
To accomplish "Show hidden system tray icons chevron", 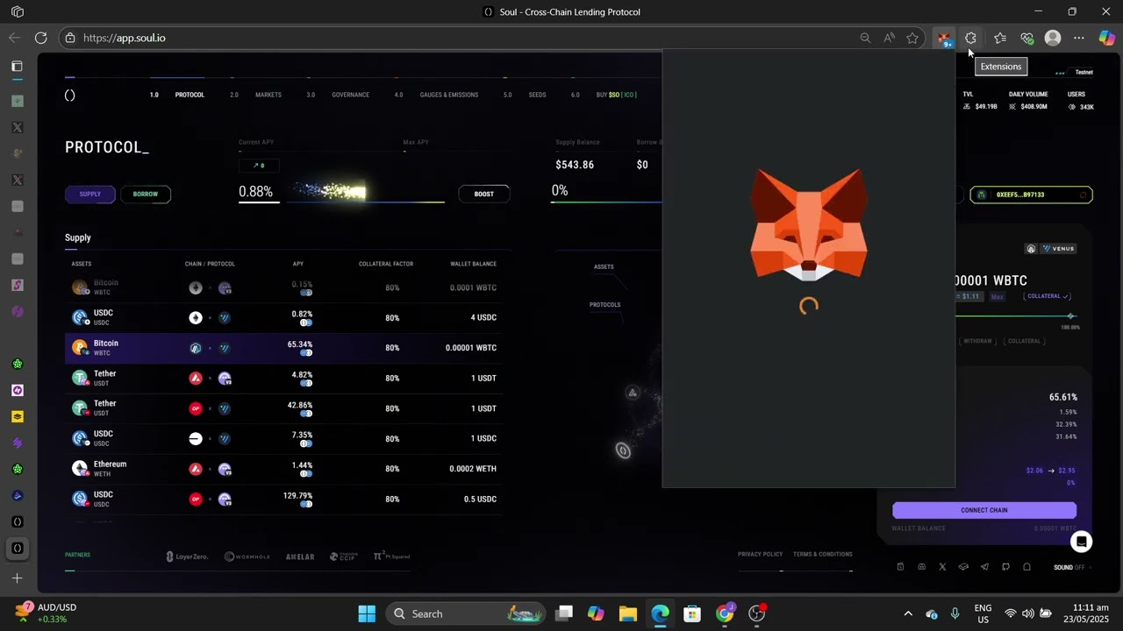I will 908,613.
